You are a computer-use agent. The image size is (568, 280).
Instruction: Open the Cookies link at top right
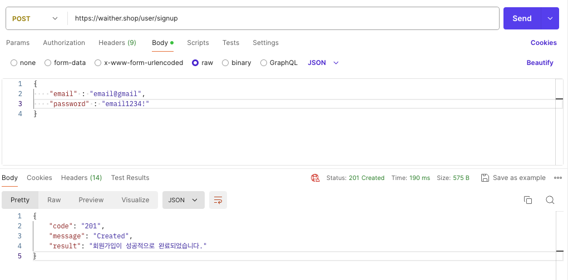tap(544, 43)
